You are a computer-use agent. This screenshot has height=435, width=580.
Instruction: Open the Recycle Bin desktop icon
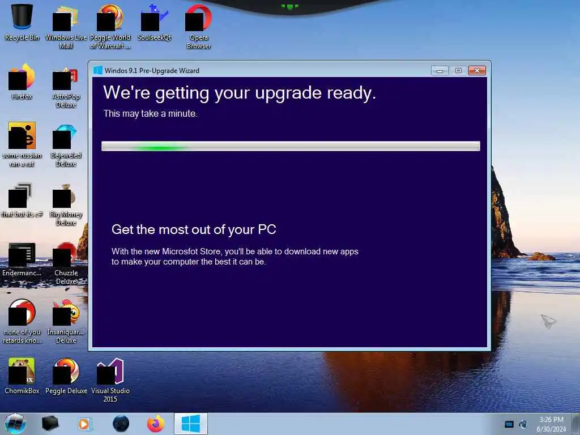(x=22, y=22)
